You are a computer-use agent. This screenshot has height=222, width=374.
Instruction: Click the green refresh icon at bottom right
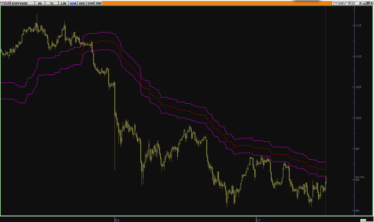tap(363, 221)
